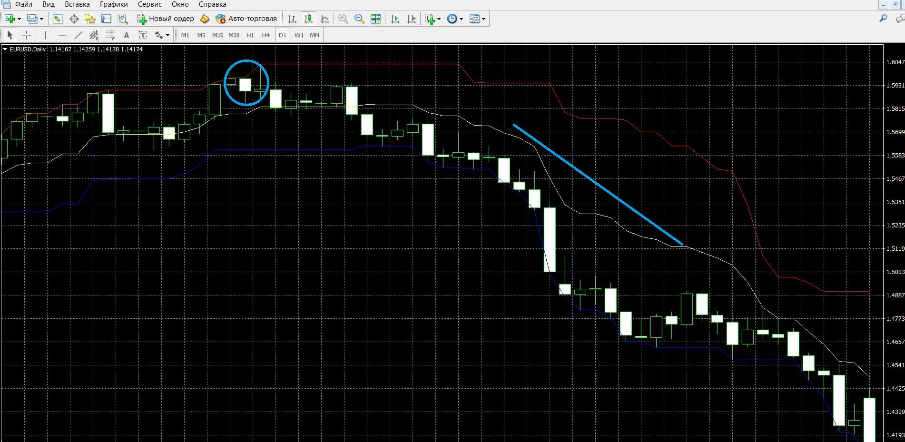The width and height of the screenshot is (905, 442).
Task: Open the Navigator star-folder icon
Action: (x=90, y=19)
